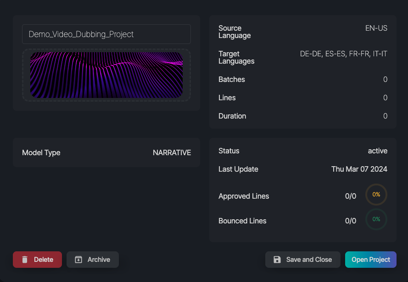Viewport: 408px width, 282px height.
Task: Click the Approved Lines 0/0 count
Action: click(x=351, y=196)
